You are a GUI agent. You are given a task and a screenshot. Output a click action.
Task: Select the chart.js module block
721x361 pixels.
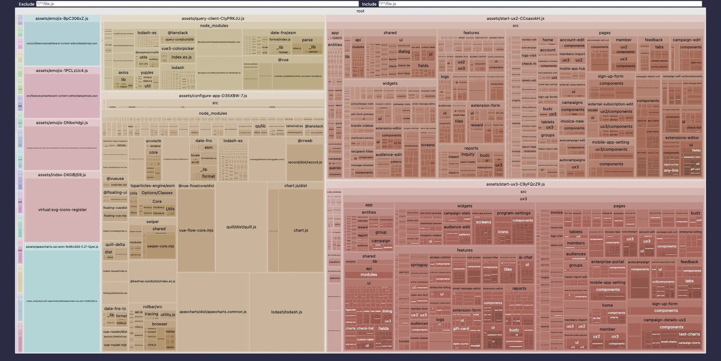pyautogui.click(x=301, y=230)
